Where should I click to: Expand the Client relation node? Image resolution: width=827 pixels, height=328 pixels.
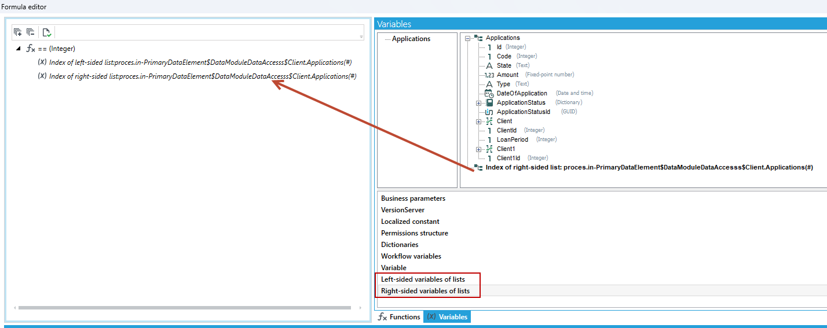tap(479, 121)
